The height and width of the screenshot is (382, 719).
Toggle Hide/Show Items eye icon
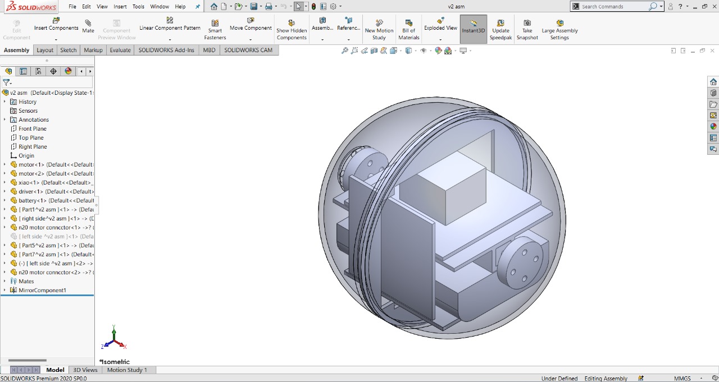click(424, 50)
